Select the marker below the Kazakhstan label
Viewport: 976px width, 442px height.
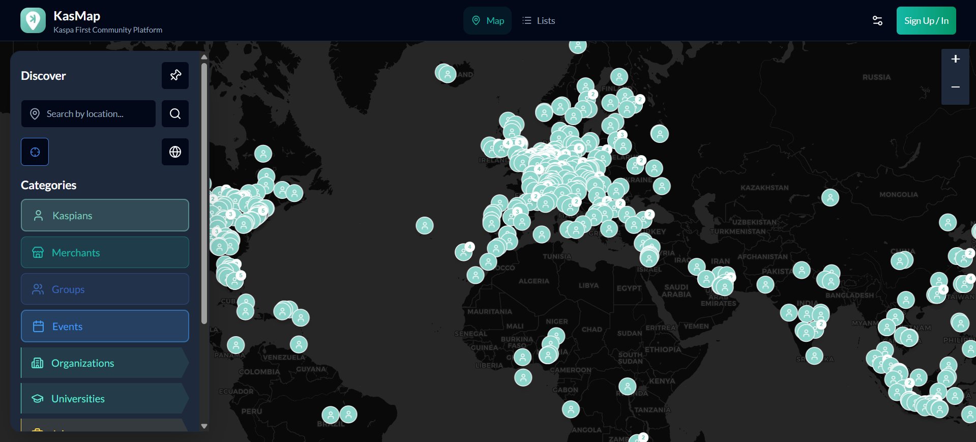point(830,197)
